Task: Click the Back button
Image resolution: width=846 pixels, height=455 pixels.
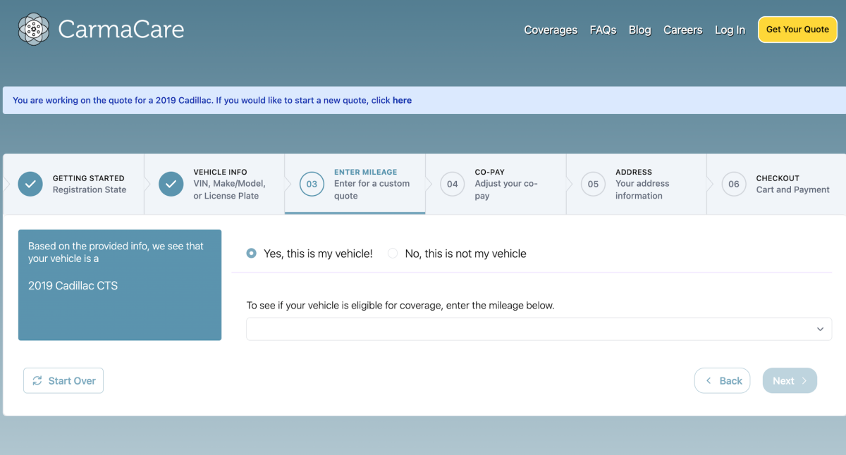Action: pyautogui.click(x=723, y=380)
